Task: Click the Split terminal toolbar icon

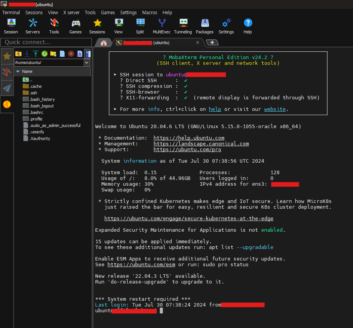Action: point(140,26)
